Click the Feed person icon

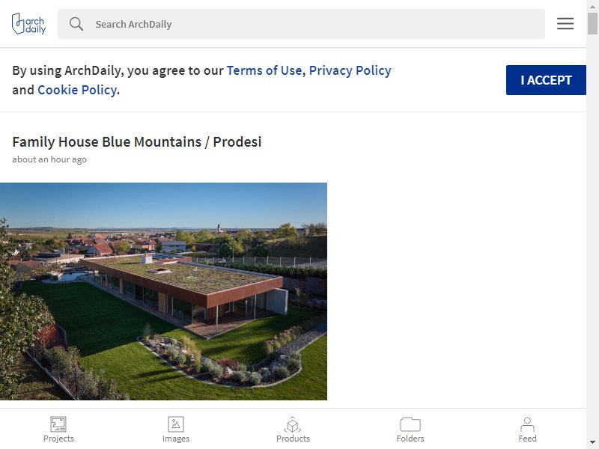pyautogui.click(x=527, y=424)
